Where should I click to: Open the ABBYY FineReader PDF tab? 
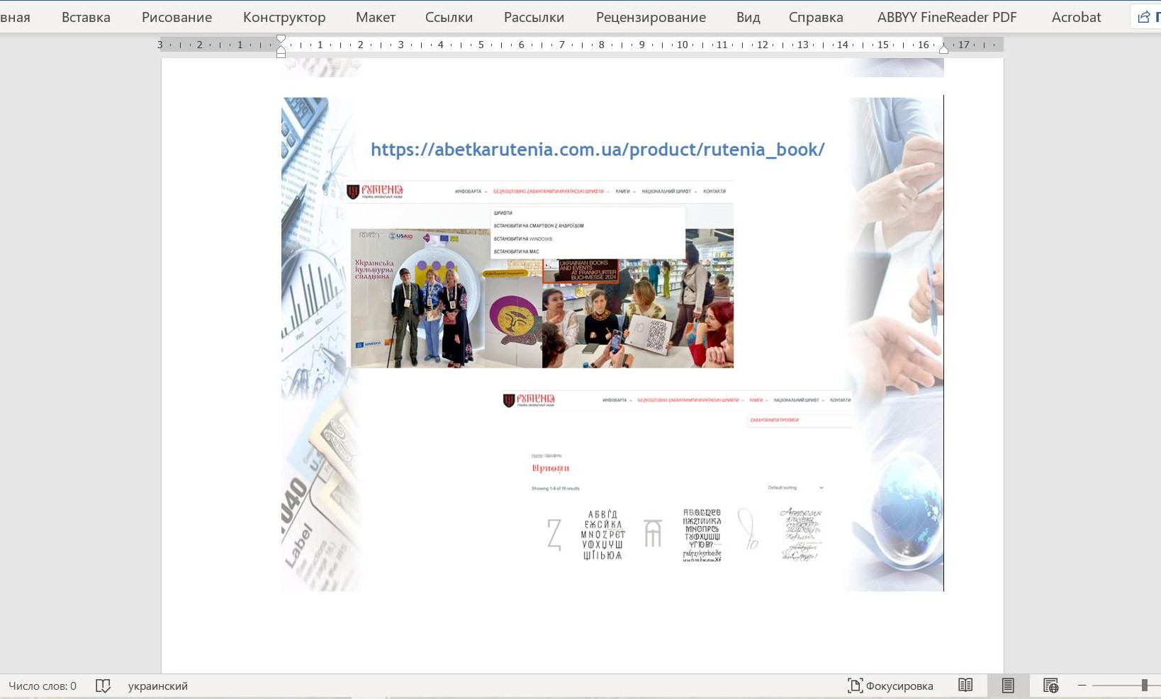947,17
